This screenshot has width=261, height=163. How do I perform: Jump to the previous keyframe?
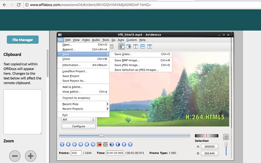click(87, 144)
